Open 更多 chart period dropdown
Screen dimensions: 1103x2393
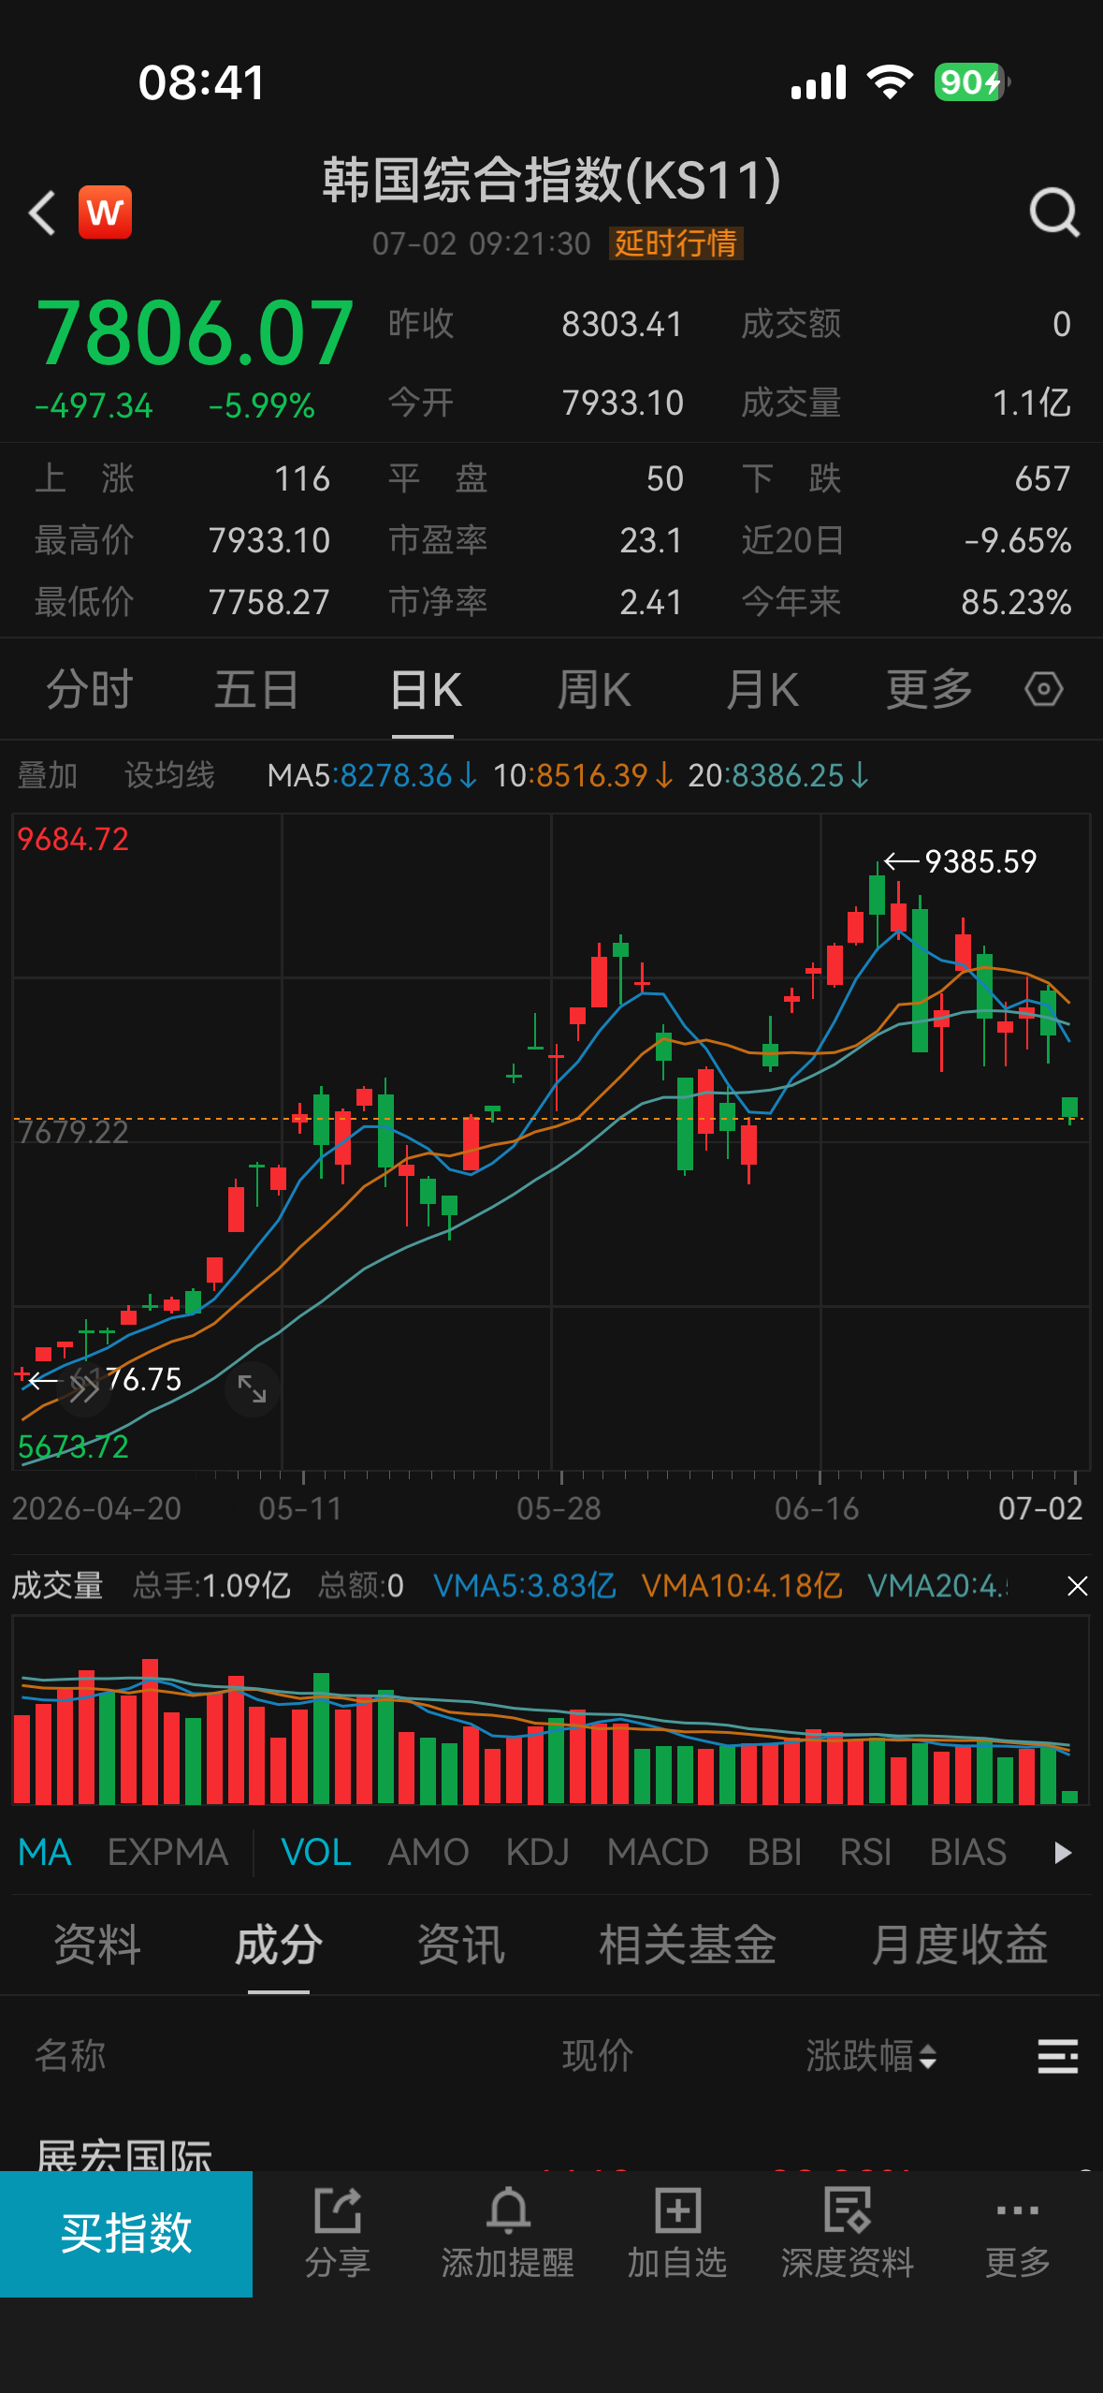click(929, 690)
